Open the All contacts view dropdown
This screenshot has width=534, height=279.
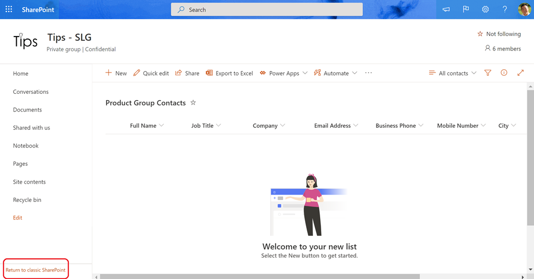[x=453, y=73]
